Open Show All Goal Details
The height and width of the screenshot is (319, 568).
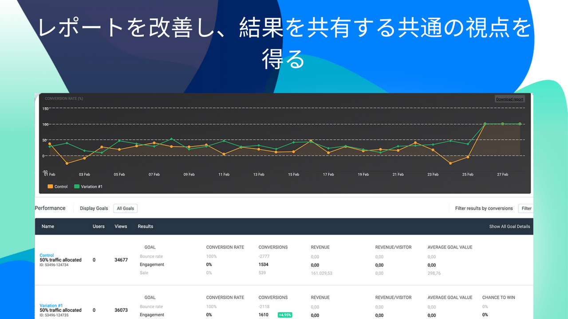click(x=509, y=226)
